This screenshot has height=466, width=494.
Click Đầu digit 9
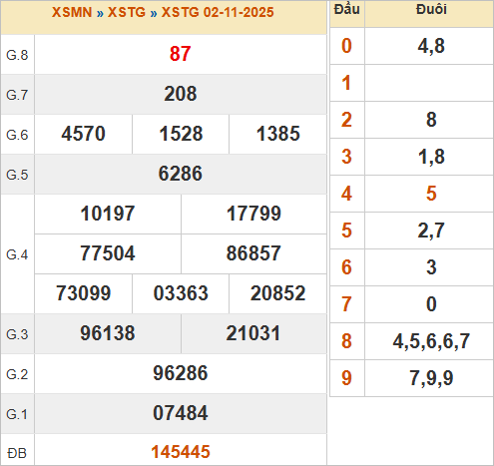(x=346, y=378)
